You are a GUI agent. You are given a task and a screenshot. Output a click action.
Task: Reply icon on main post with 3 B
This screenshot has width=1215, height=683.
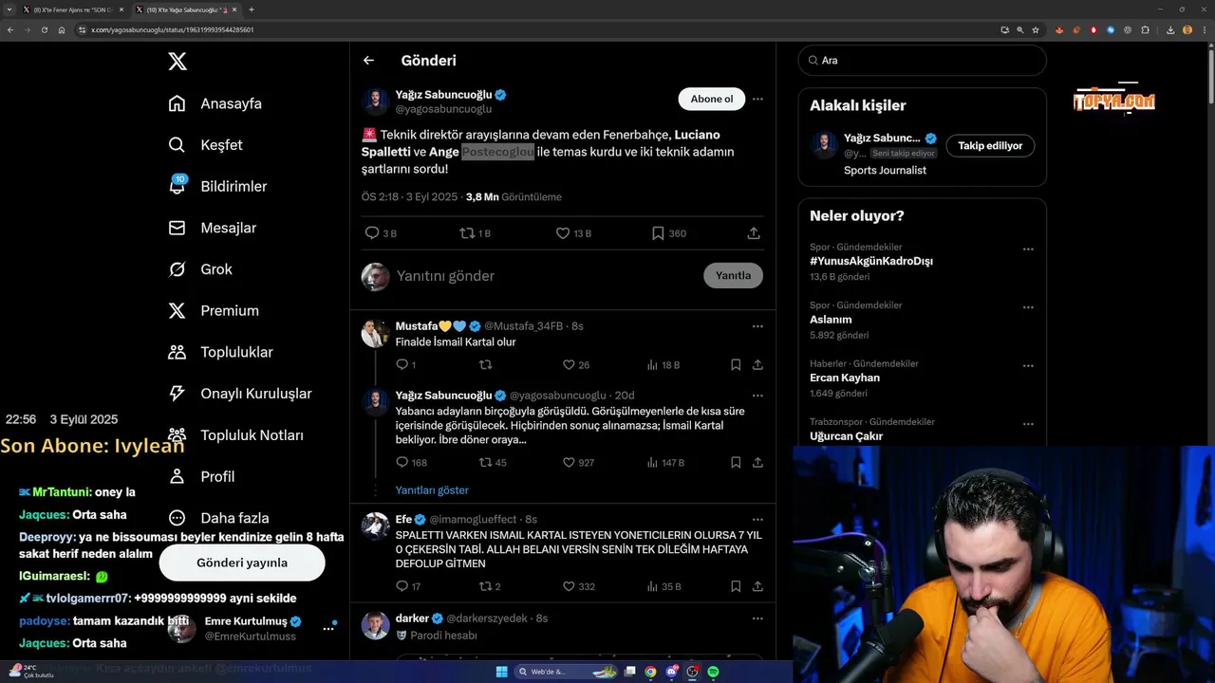[x=372, y=233]
